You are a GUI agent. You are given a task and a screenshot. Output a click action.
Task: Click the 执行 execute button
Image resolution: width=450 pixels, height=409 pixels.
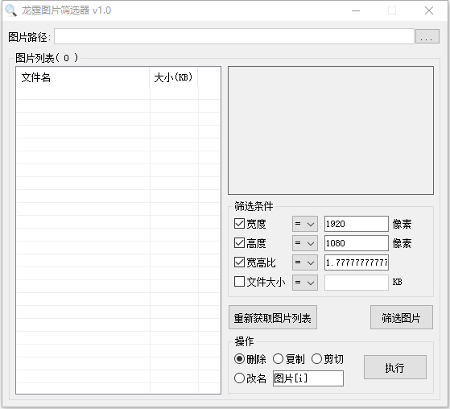click(395, 367)
